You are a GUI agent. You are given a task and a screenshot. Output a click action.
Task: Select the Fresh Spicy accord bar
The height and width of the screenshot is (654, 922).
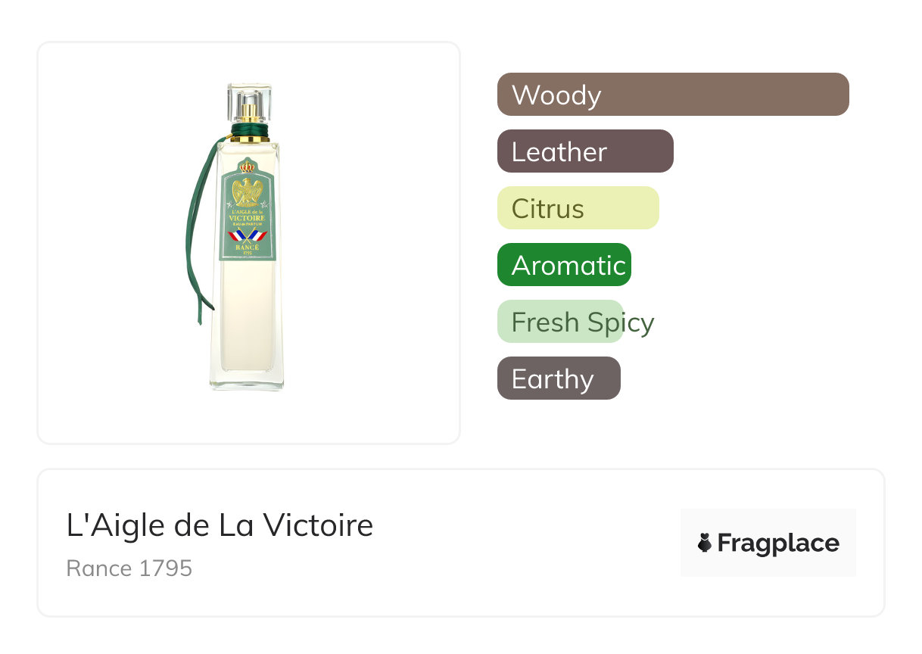[561, 322]
